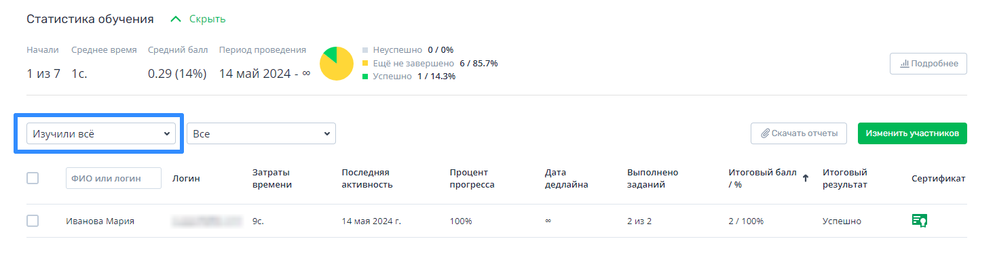Check the box for Иванова Мария row
Screen dimensions: 995x258
point(33,221)
